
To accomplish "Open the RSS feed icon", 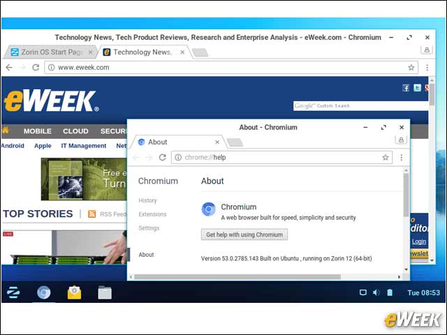I will [91, 214].
